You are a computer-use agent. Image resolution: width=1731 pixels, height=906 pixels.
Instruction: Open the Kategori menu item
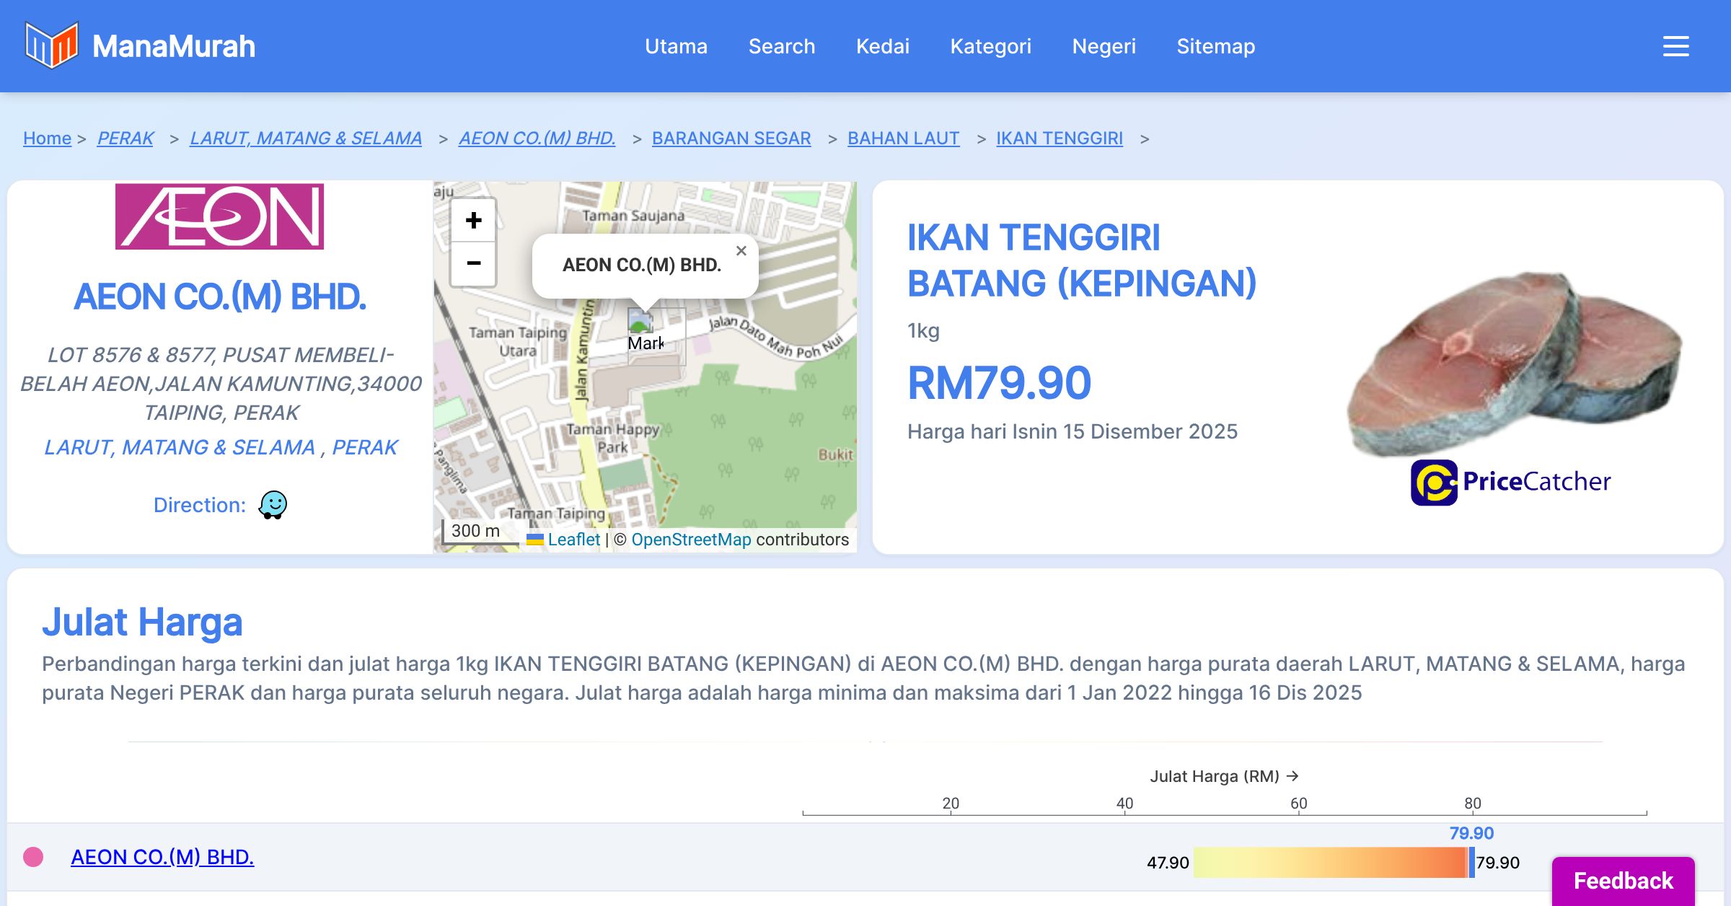click(990, 46)
